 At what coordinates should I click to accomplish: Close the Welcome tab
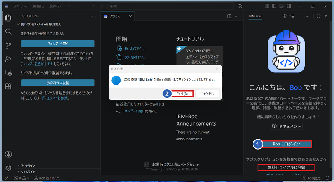[x=130, y=16]
